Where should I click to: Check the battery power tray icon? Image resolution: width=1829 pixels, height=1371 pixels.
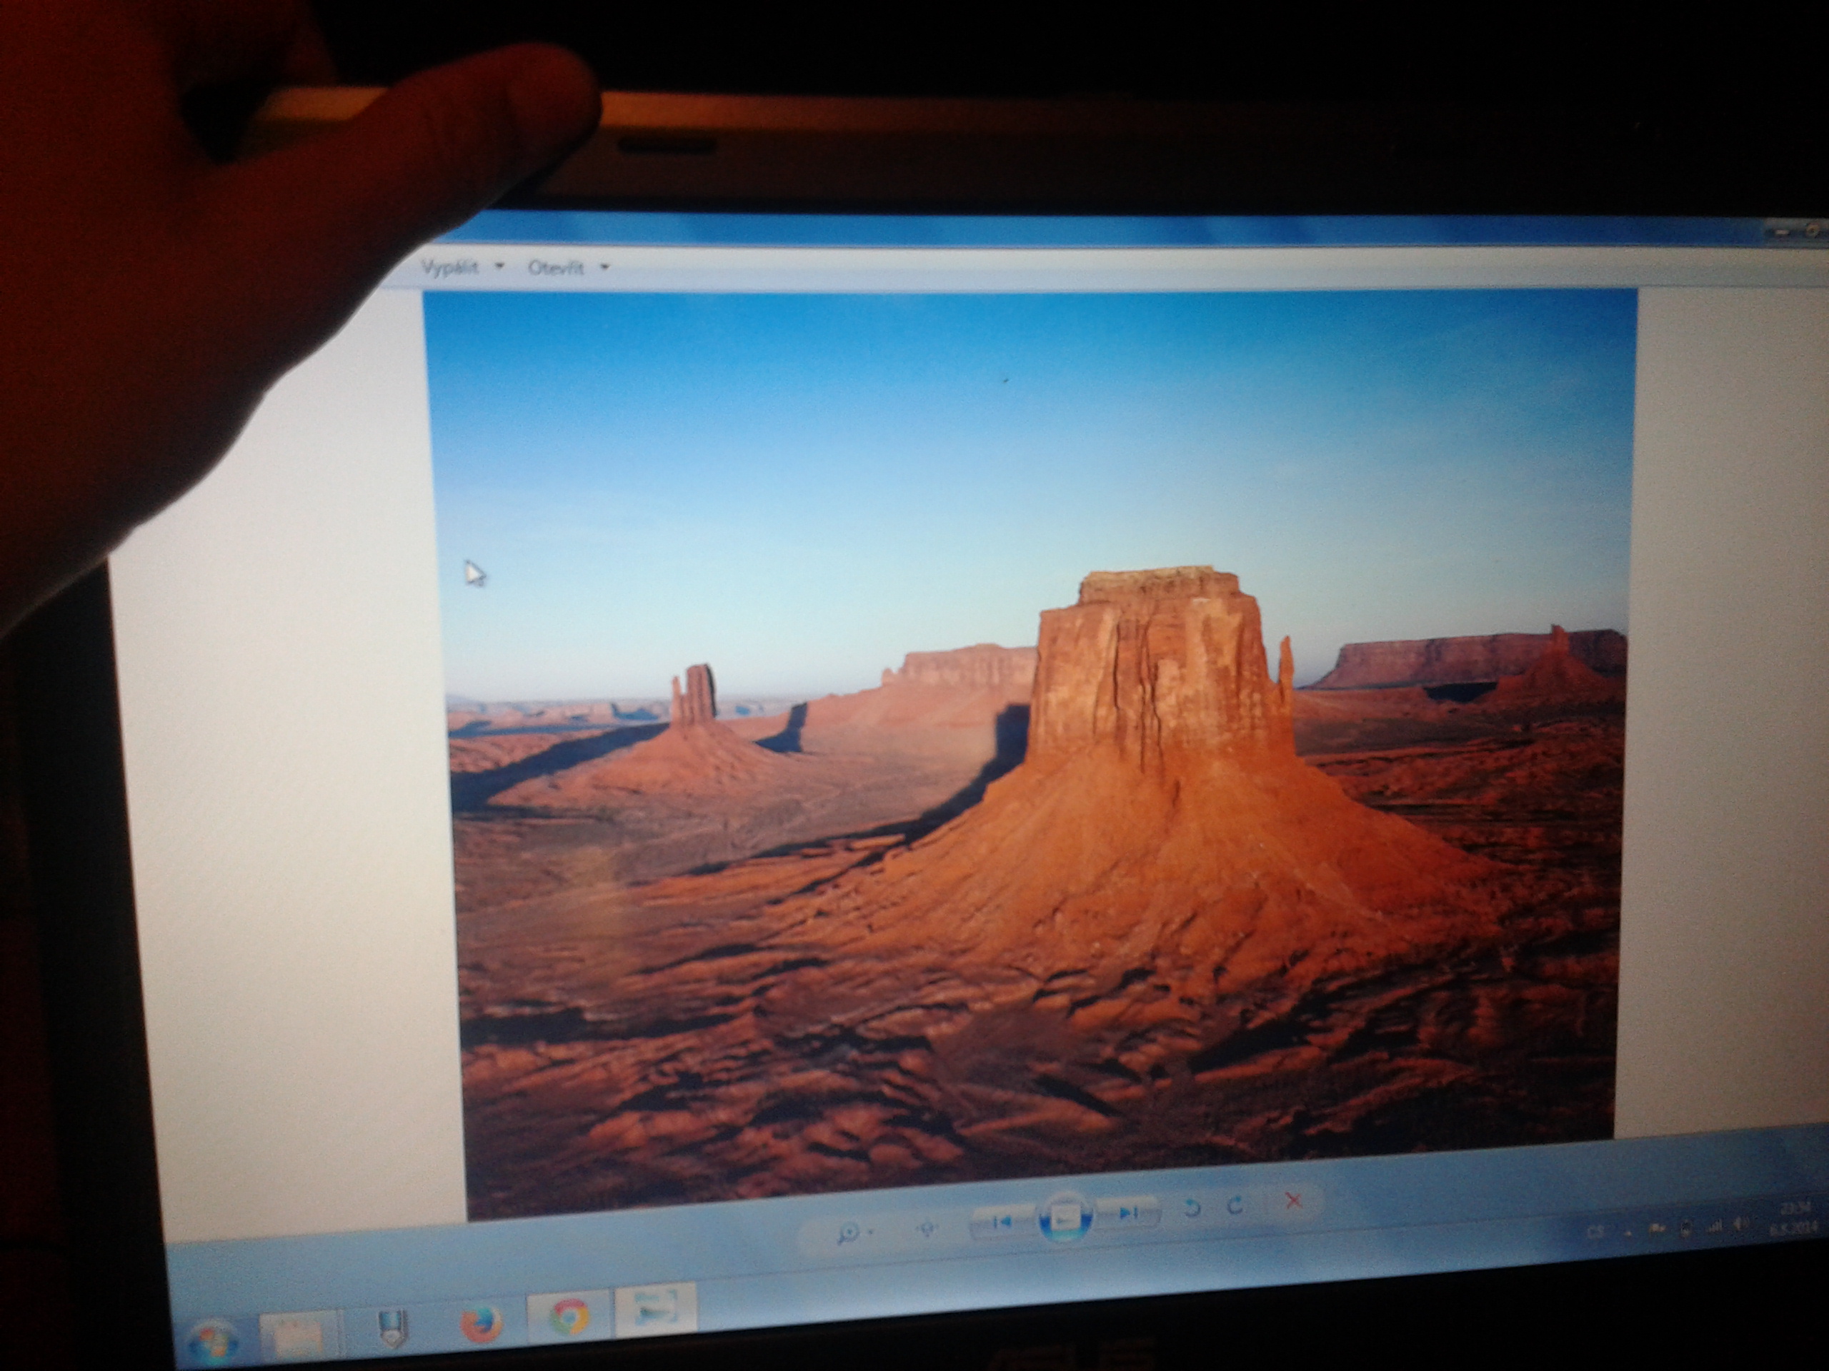click(1685, 1228)
